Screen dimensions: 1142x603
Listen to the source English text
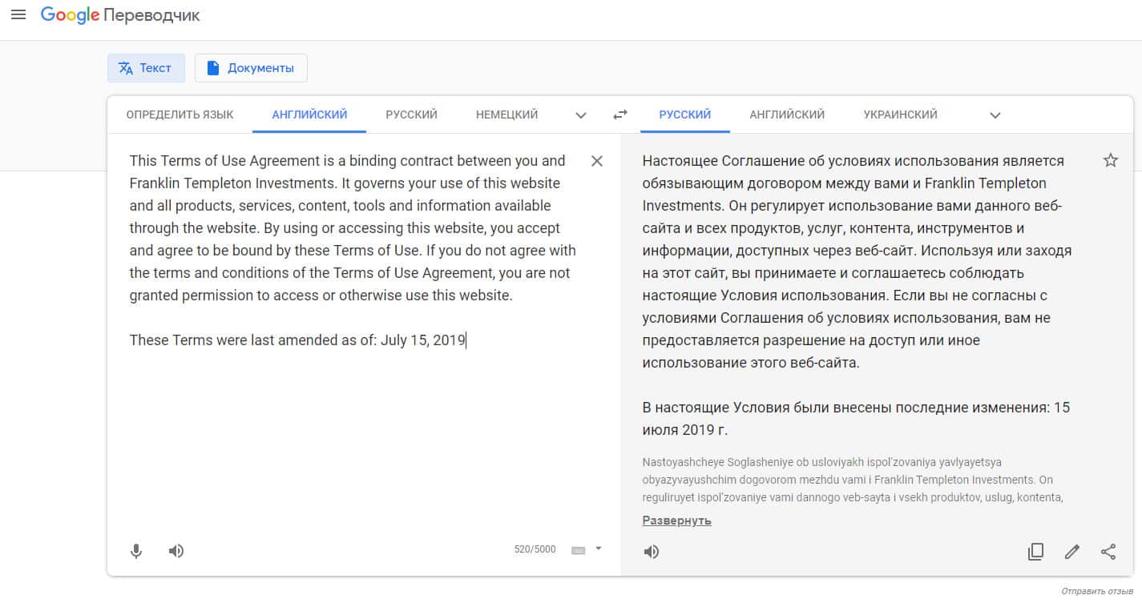[176, 551]
